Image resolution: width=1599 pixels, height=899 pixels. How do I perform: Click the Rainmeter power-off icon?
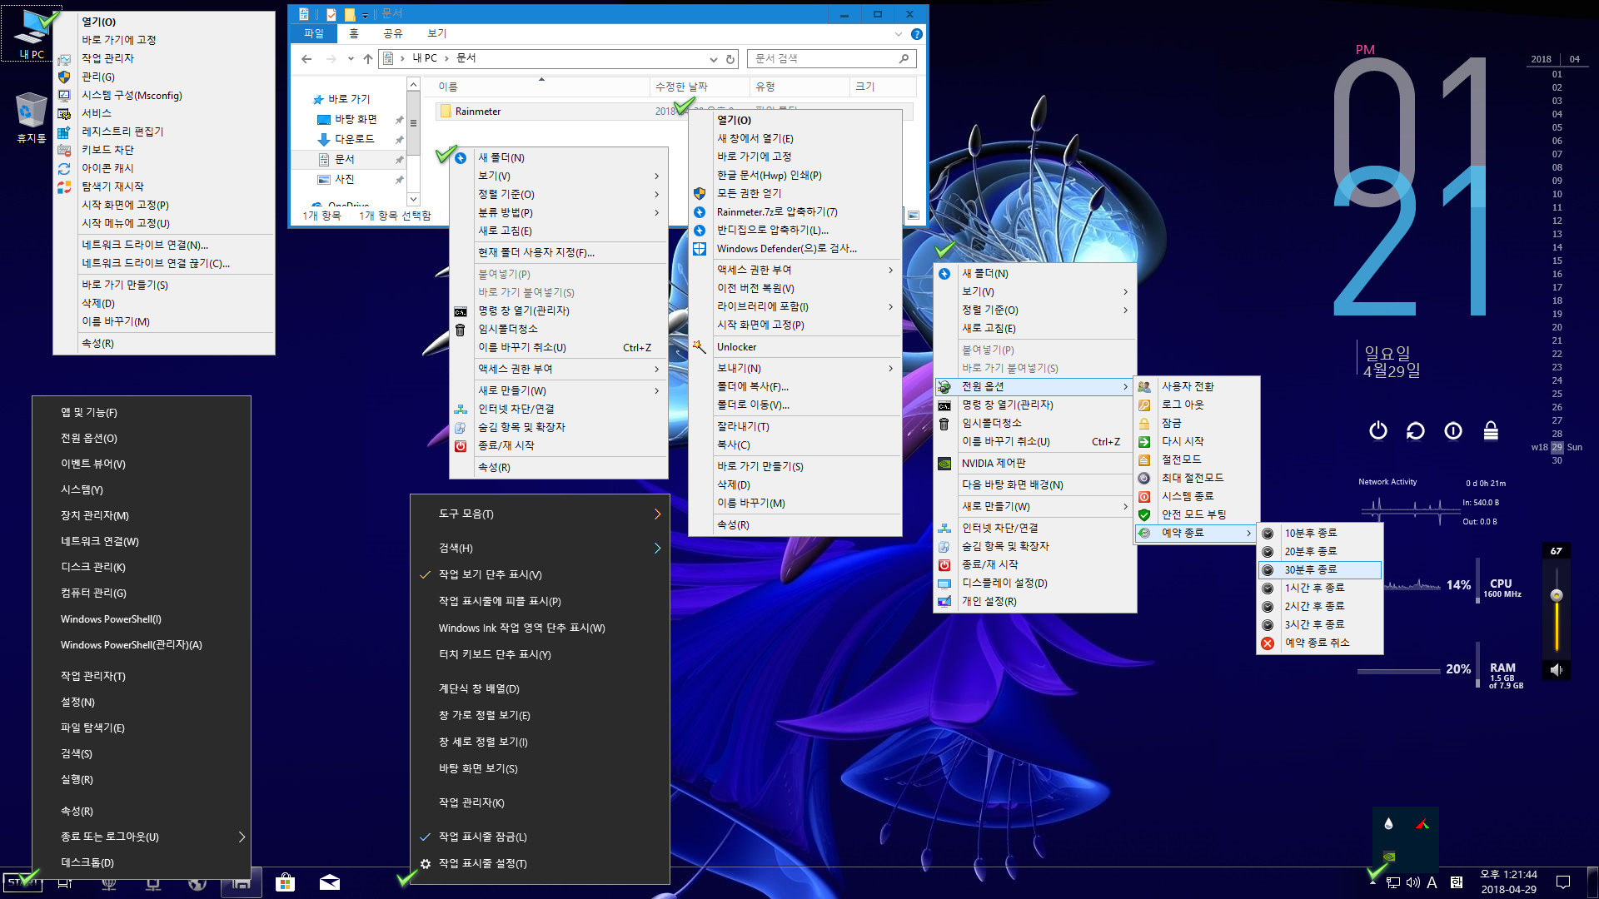coord(1378,430)
